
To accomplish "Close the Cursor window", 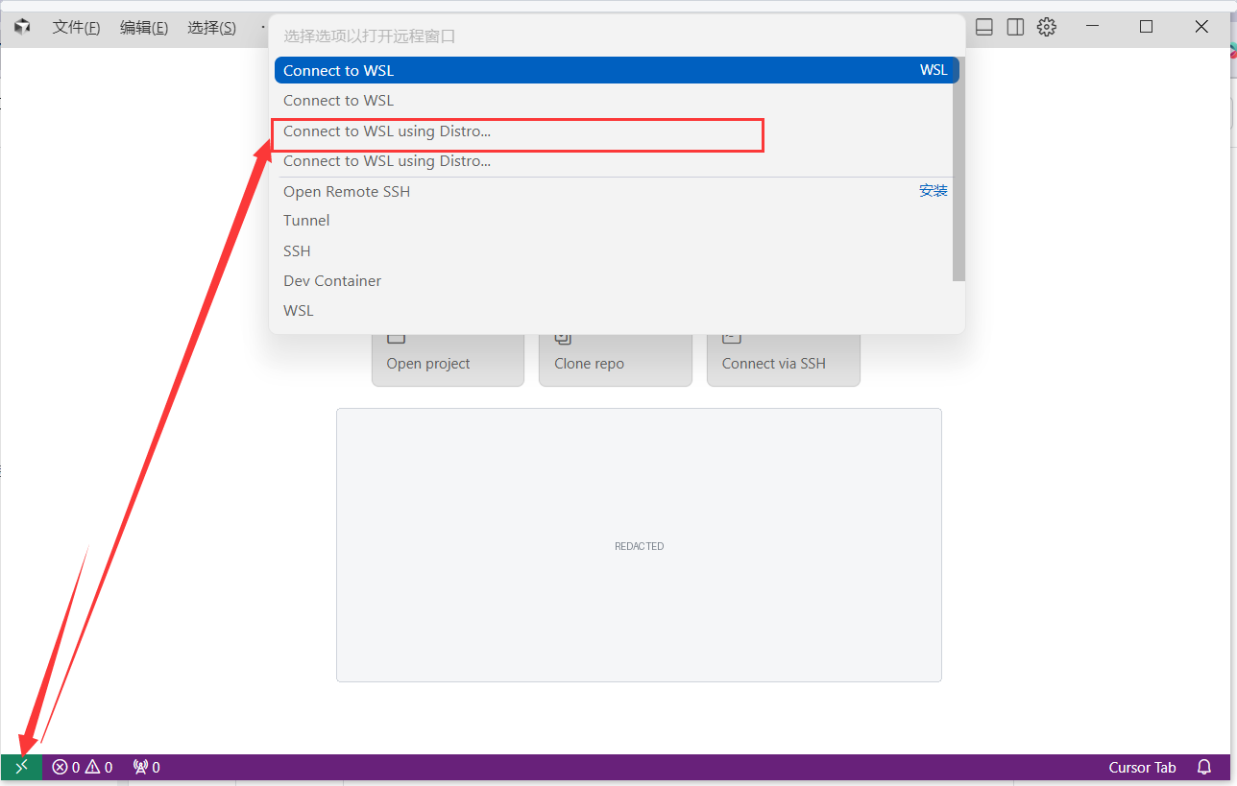I will pos(1201,27).
